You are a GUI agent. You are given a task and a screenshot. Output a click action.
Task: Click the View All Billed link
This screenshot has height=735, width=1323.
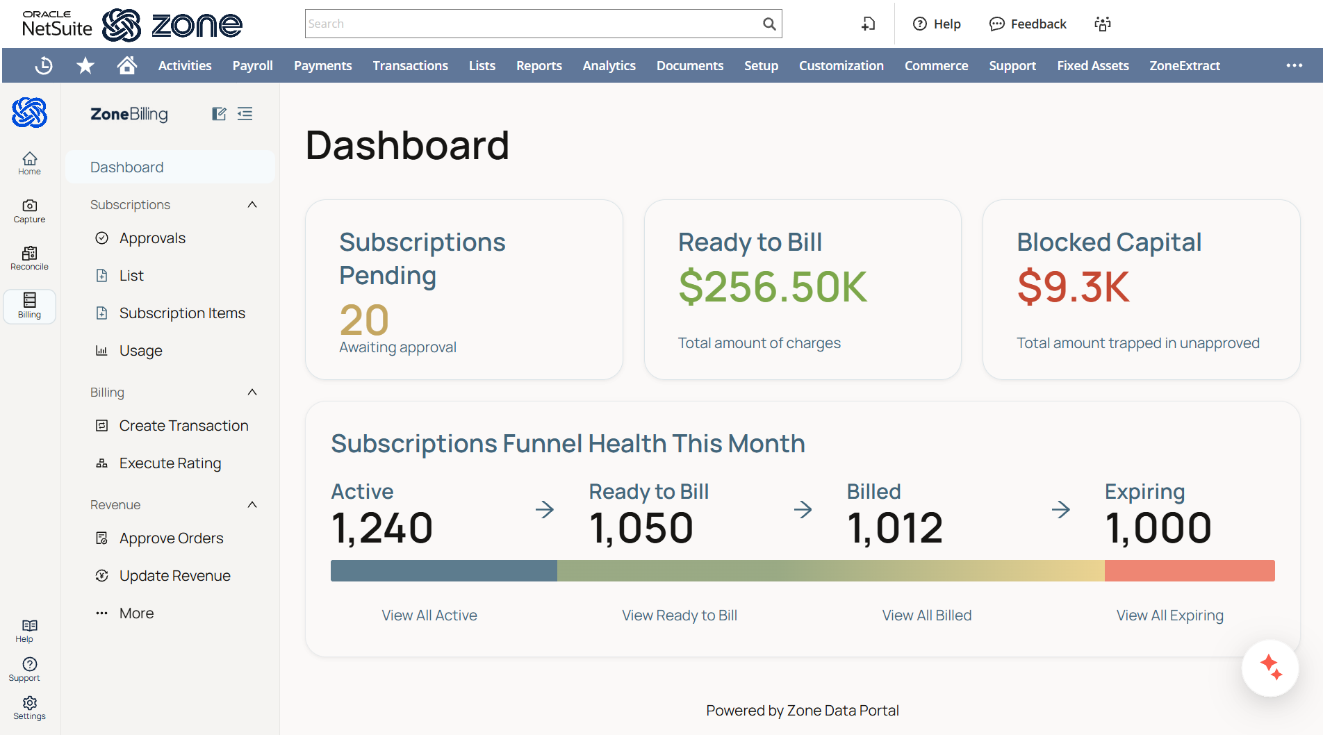(927, 616)
